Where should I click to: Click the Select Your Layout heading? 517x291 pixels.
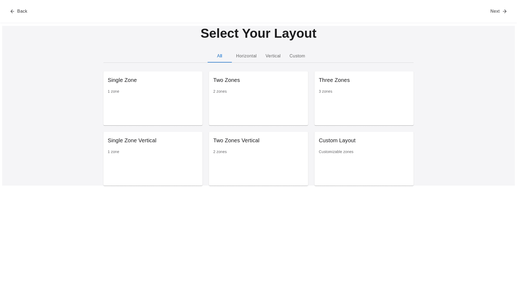[x=258, y=33]
